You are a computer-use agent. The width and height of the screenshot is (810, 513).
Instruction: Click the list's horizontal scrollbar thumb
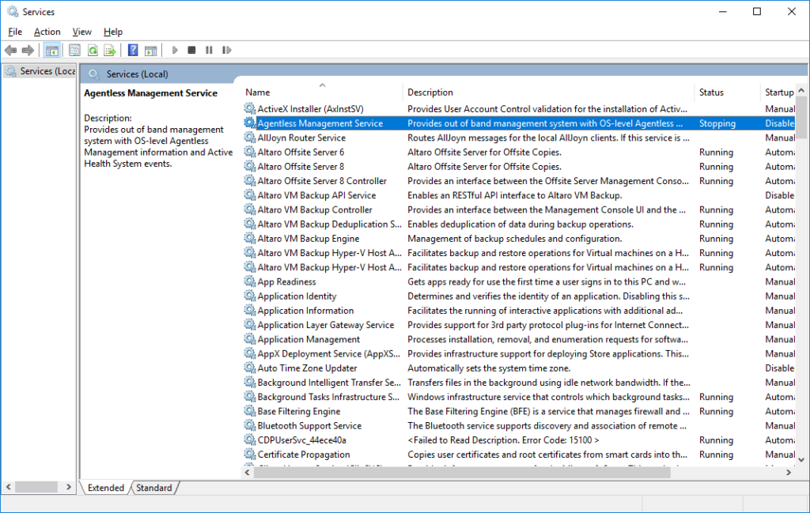[462, 472]
